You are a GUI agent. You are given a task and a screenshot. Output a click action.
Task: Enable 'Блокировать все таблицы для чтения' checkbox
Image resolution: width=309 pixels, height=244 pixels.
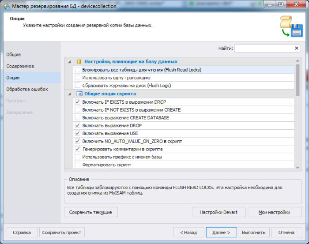pos(78,70)
